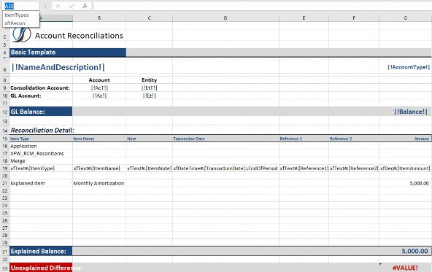Click the Note column heading
Image resolution: width=432 pixels, height=272 pixels.
[x=131, y=139]
